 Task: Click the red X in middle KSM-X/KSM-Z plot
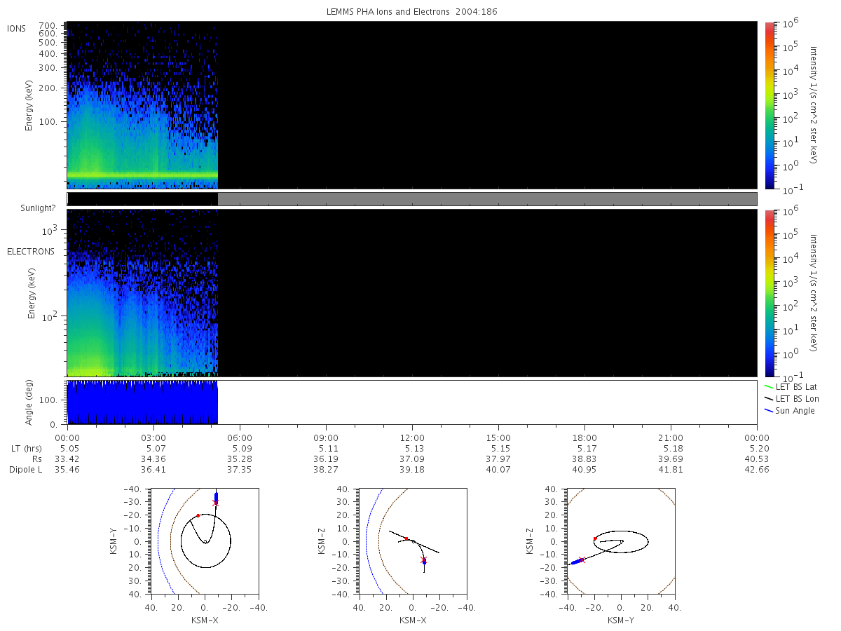click(x=423, y=559)
